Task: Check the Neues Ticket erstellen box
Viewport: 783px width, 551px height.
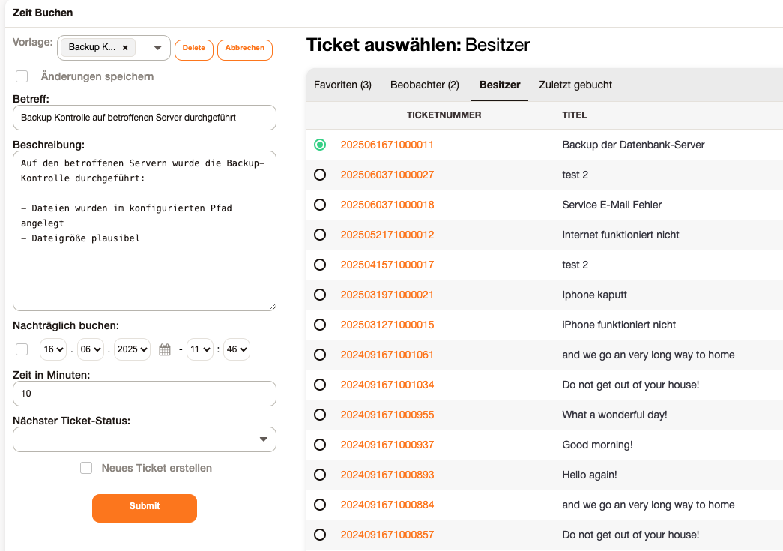Action: click(x=86, y=468)
